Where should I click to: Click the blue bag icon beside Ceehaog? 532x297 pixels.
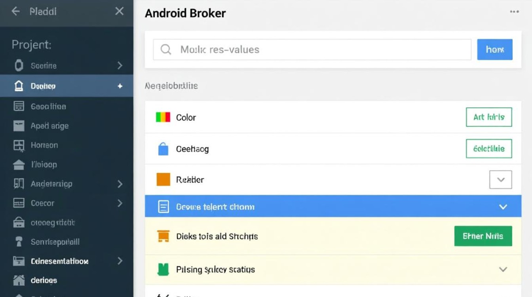tap(163, 149)
